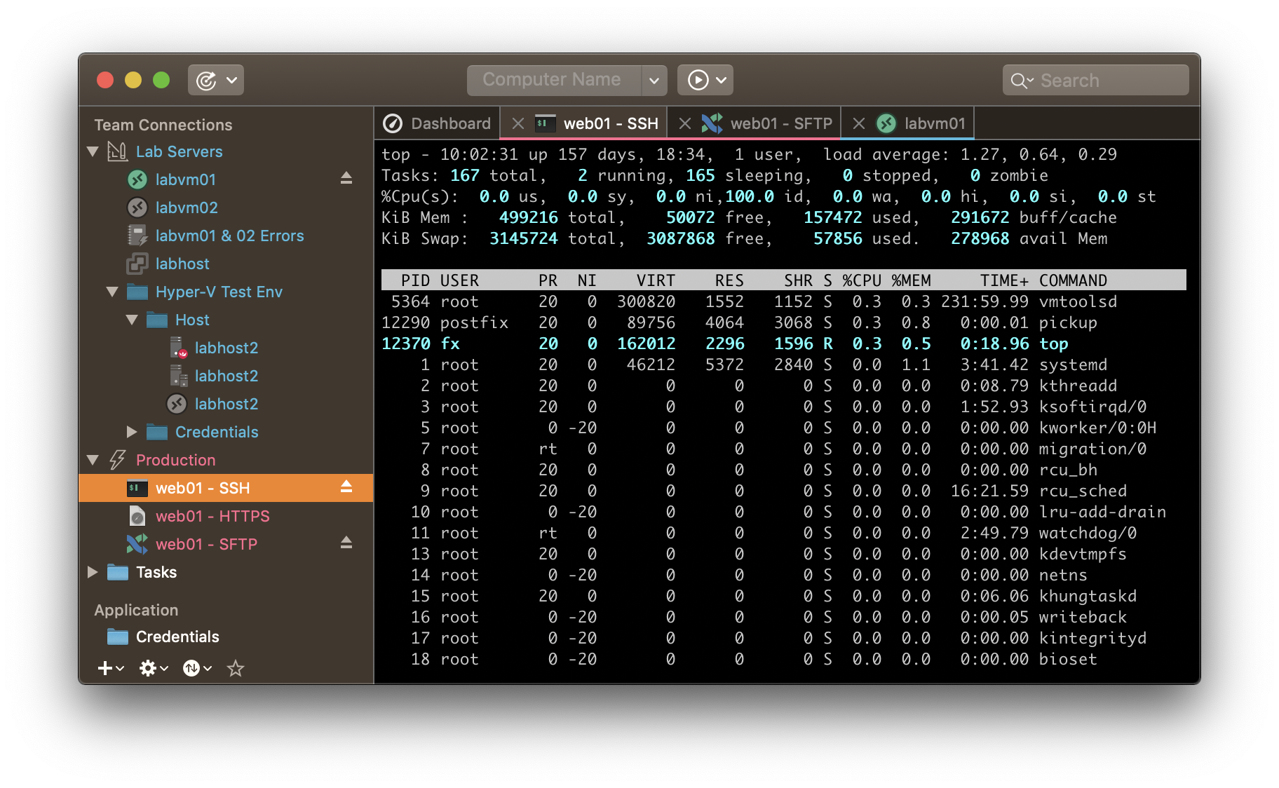
Task: Expand the Tasks folder
Action: [93, 572]
